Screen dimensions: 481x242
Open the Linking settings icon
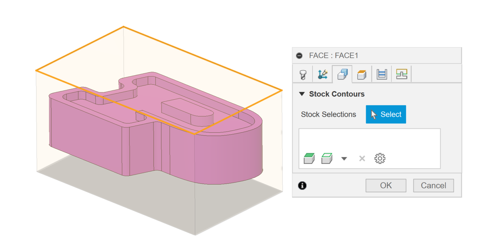coord(401,74)
